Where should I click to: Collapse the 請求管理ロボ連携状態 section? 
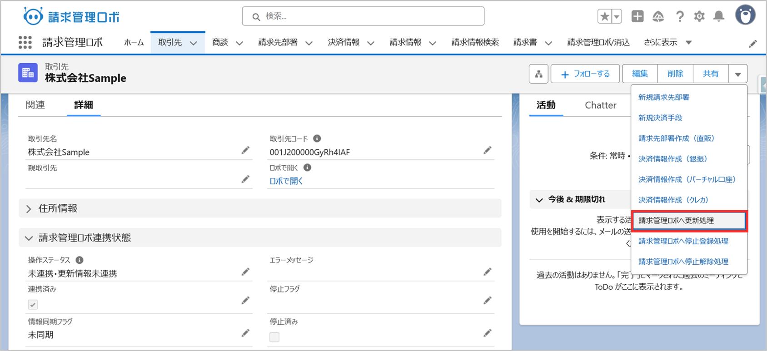[x=29, y=238]
